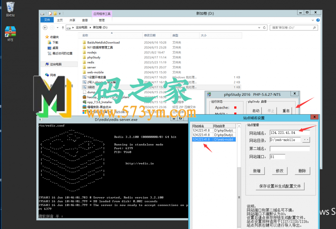The width and height of the screenshot is (336, 229).
Task: Click the 删除 site button
Action: (302, 171)
